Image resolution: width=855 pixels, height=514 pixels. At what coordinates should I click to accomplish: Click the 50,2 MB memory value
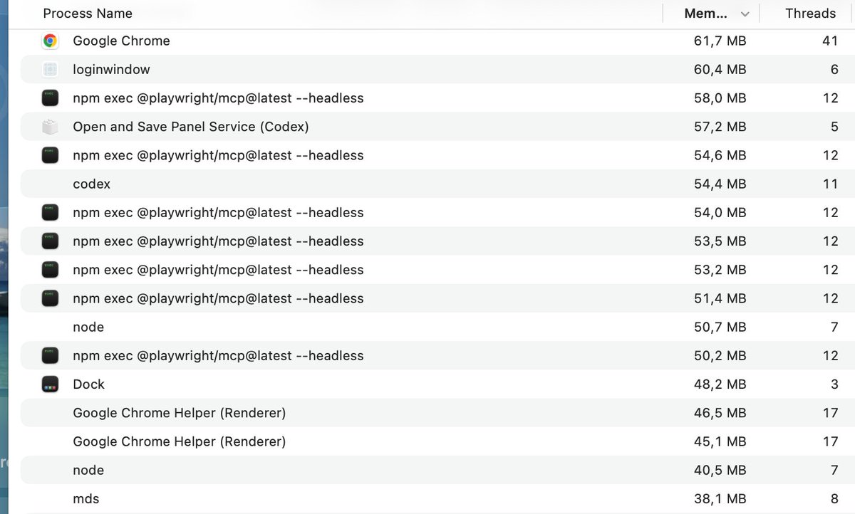coord(720,355)
